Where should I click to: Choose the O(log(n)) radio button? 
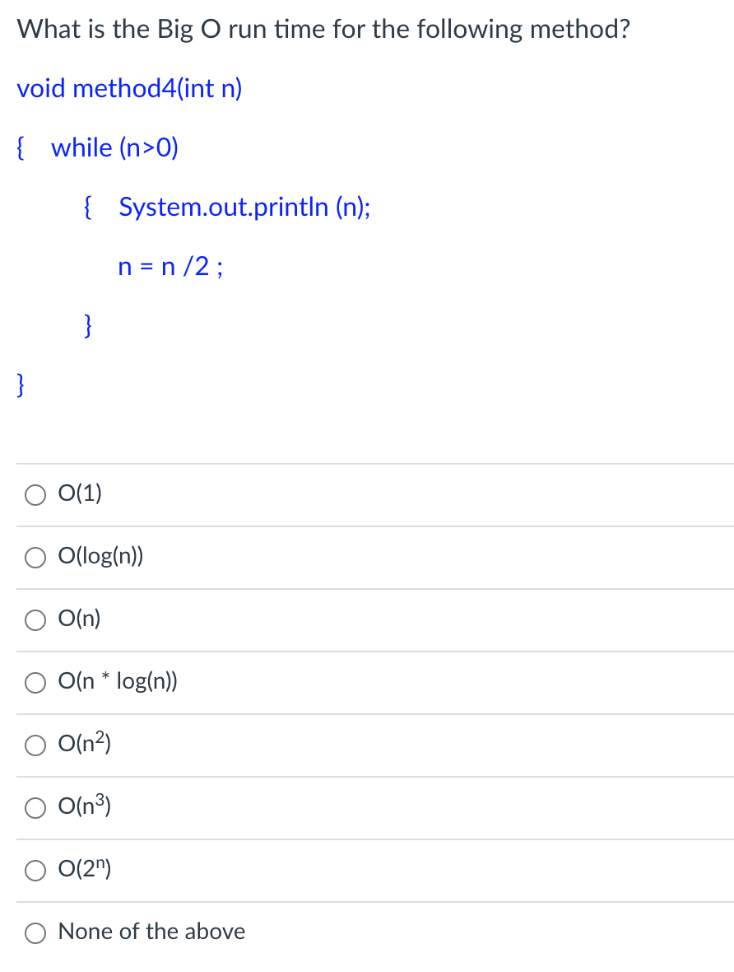(35, 558)
